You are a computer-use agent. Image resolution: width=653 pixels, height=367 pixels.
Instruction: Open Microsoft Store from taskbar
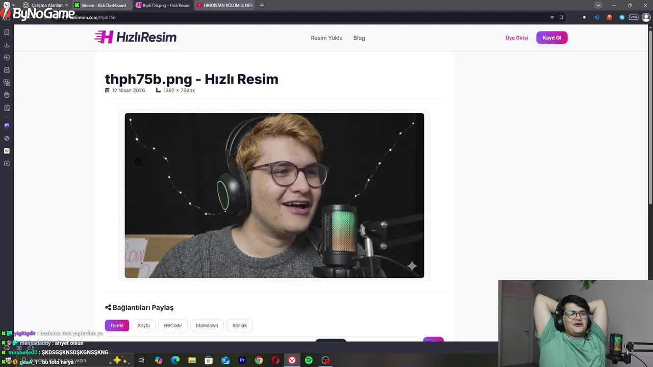pos(209,360)
